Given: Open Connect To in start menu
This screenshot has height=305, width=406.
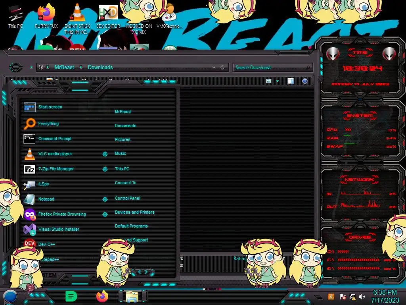Looking at the screenshot, I should pyautogui.click(x=125, y=183).
